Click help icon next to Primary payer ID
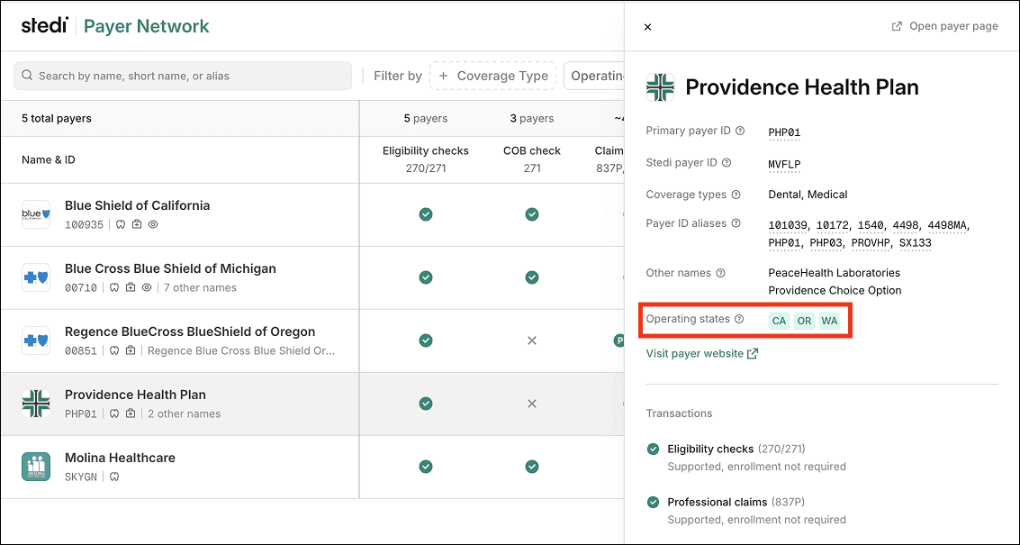This screenshot has width=1020, height=545. (740, 131)
